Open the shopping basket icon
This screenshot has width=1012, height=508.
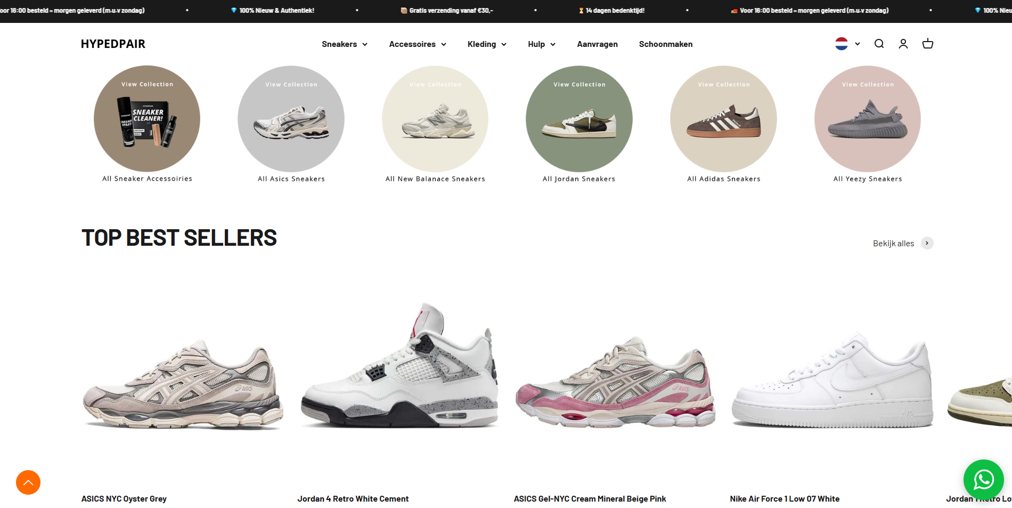coord(928,44)
